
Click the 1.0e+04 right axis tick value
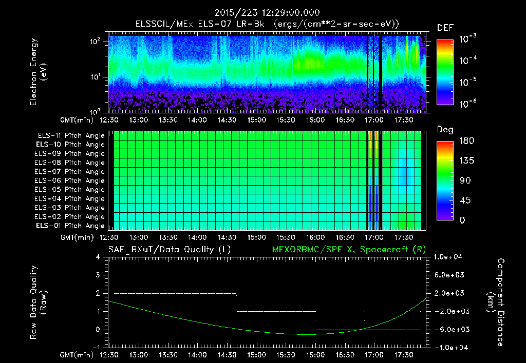pos(449,257)
